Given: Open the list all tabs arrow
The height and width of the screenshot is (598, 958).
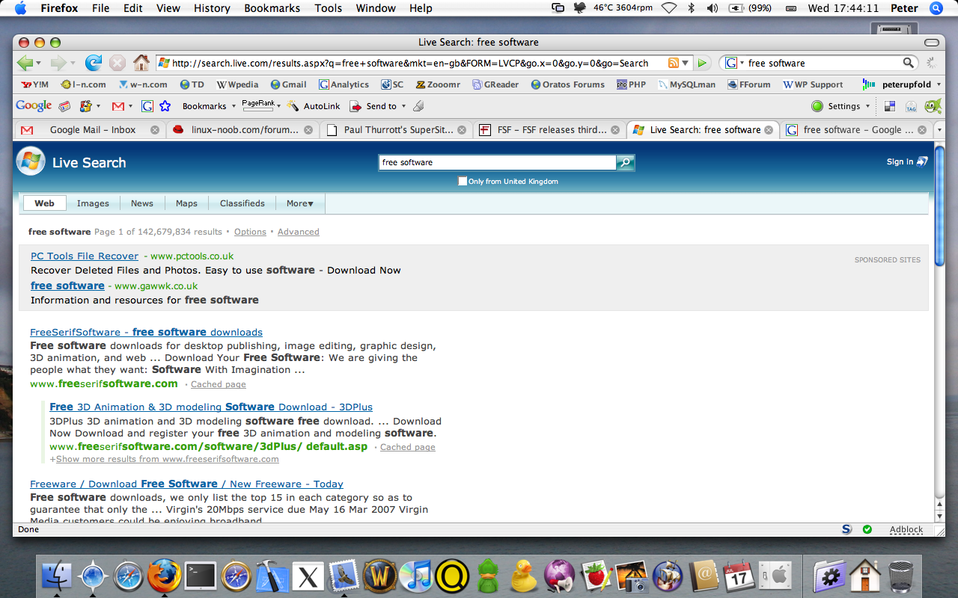Looking at the screenshot, I should tap(941, 129).
